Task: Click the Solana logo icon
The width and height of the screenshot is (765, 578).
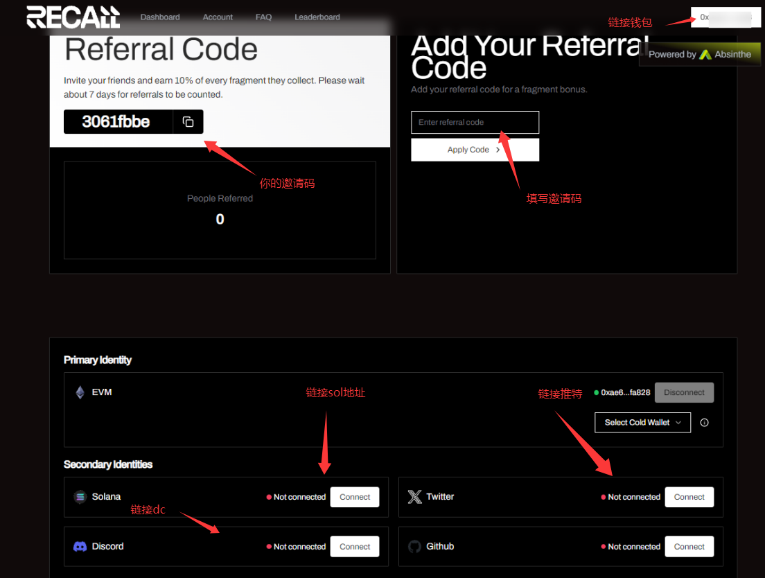Action: (x=80, y=497)
